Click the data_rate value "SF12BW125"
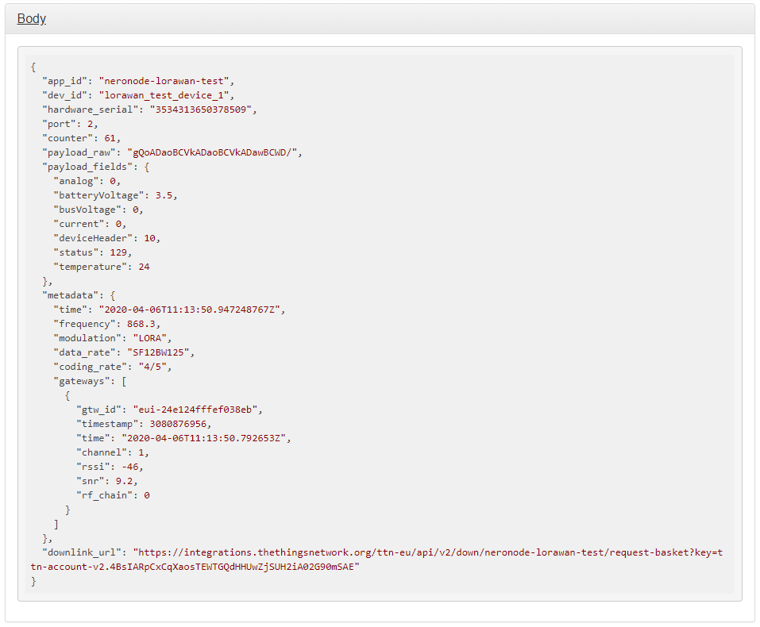 158,352
